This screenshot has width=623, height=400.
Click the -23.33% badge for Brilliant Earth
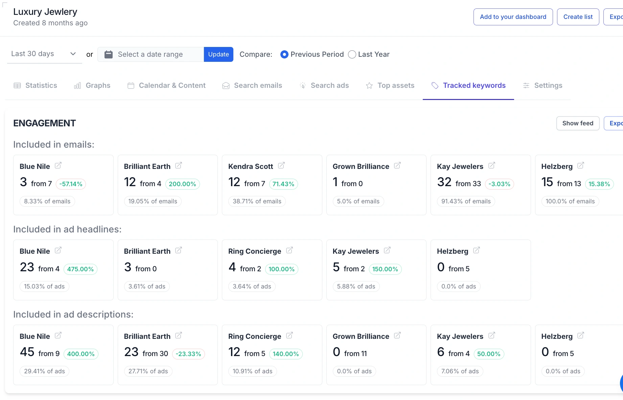pos(188,354)
